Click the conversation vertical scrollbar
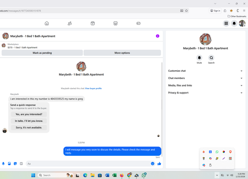 tap(162, 109)
